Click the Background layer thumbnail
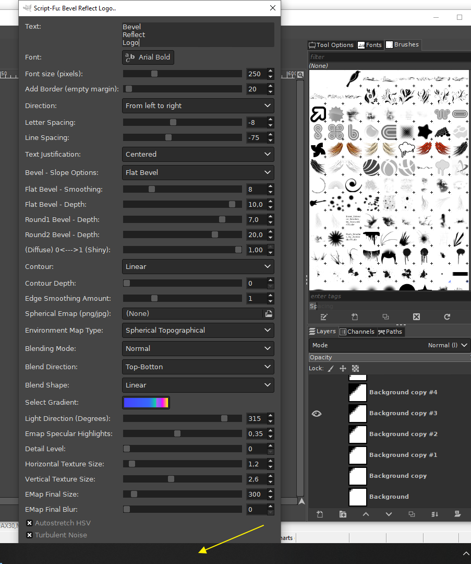Screen dimensions: 471x564 coord(357,497)
